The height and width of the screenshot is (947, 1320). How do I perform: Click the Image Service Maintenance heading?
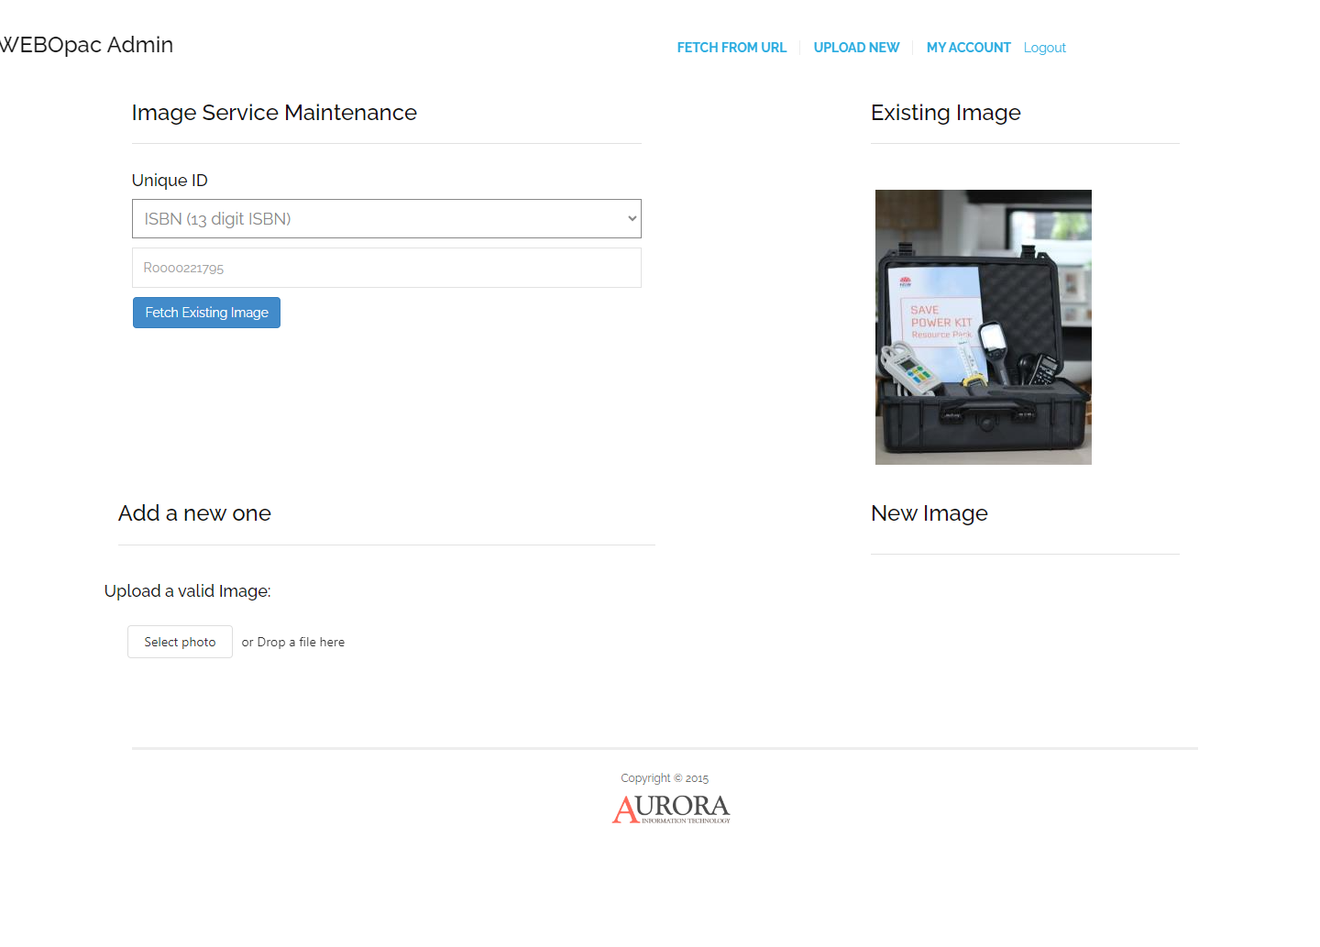274,113
